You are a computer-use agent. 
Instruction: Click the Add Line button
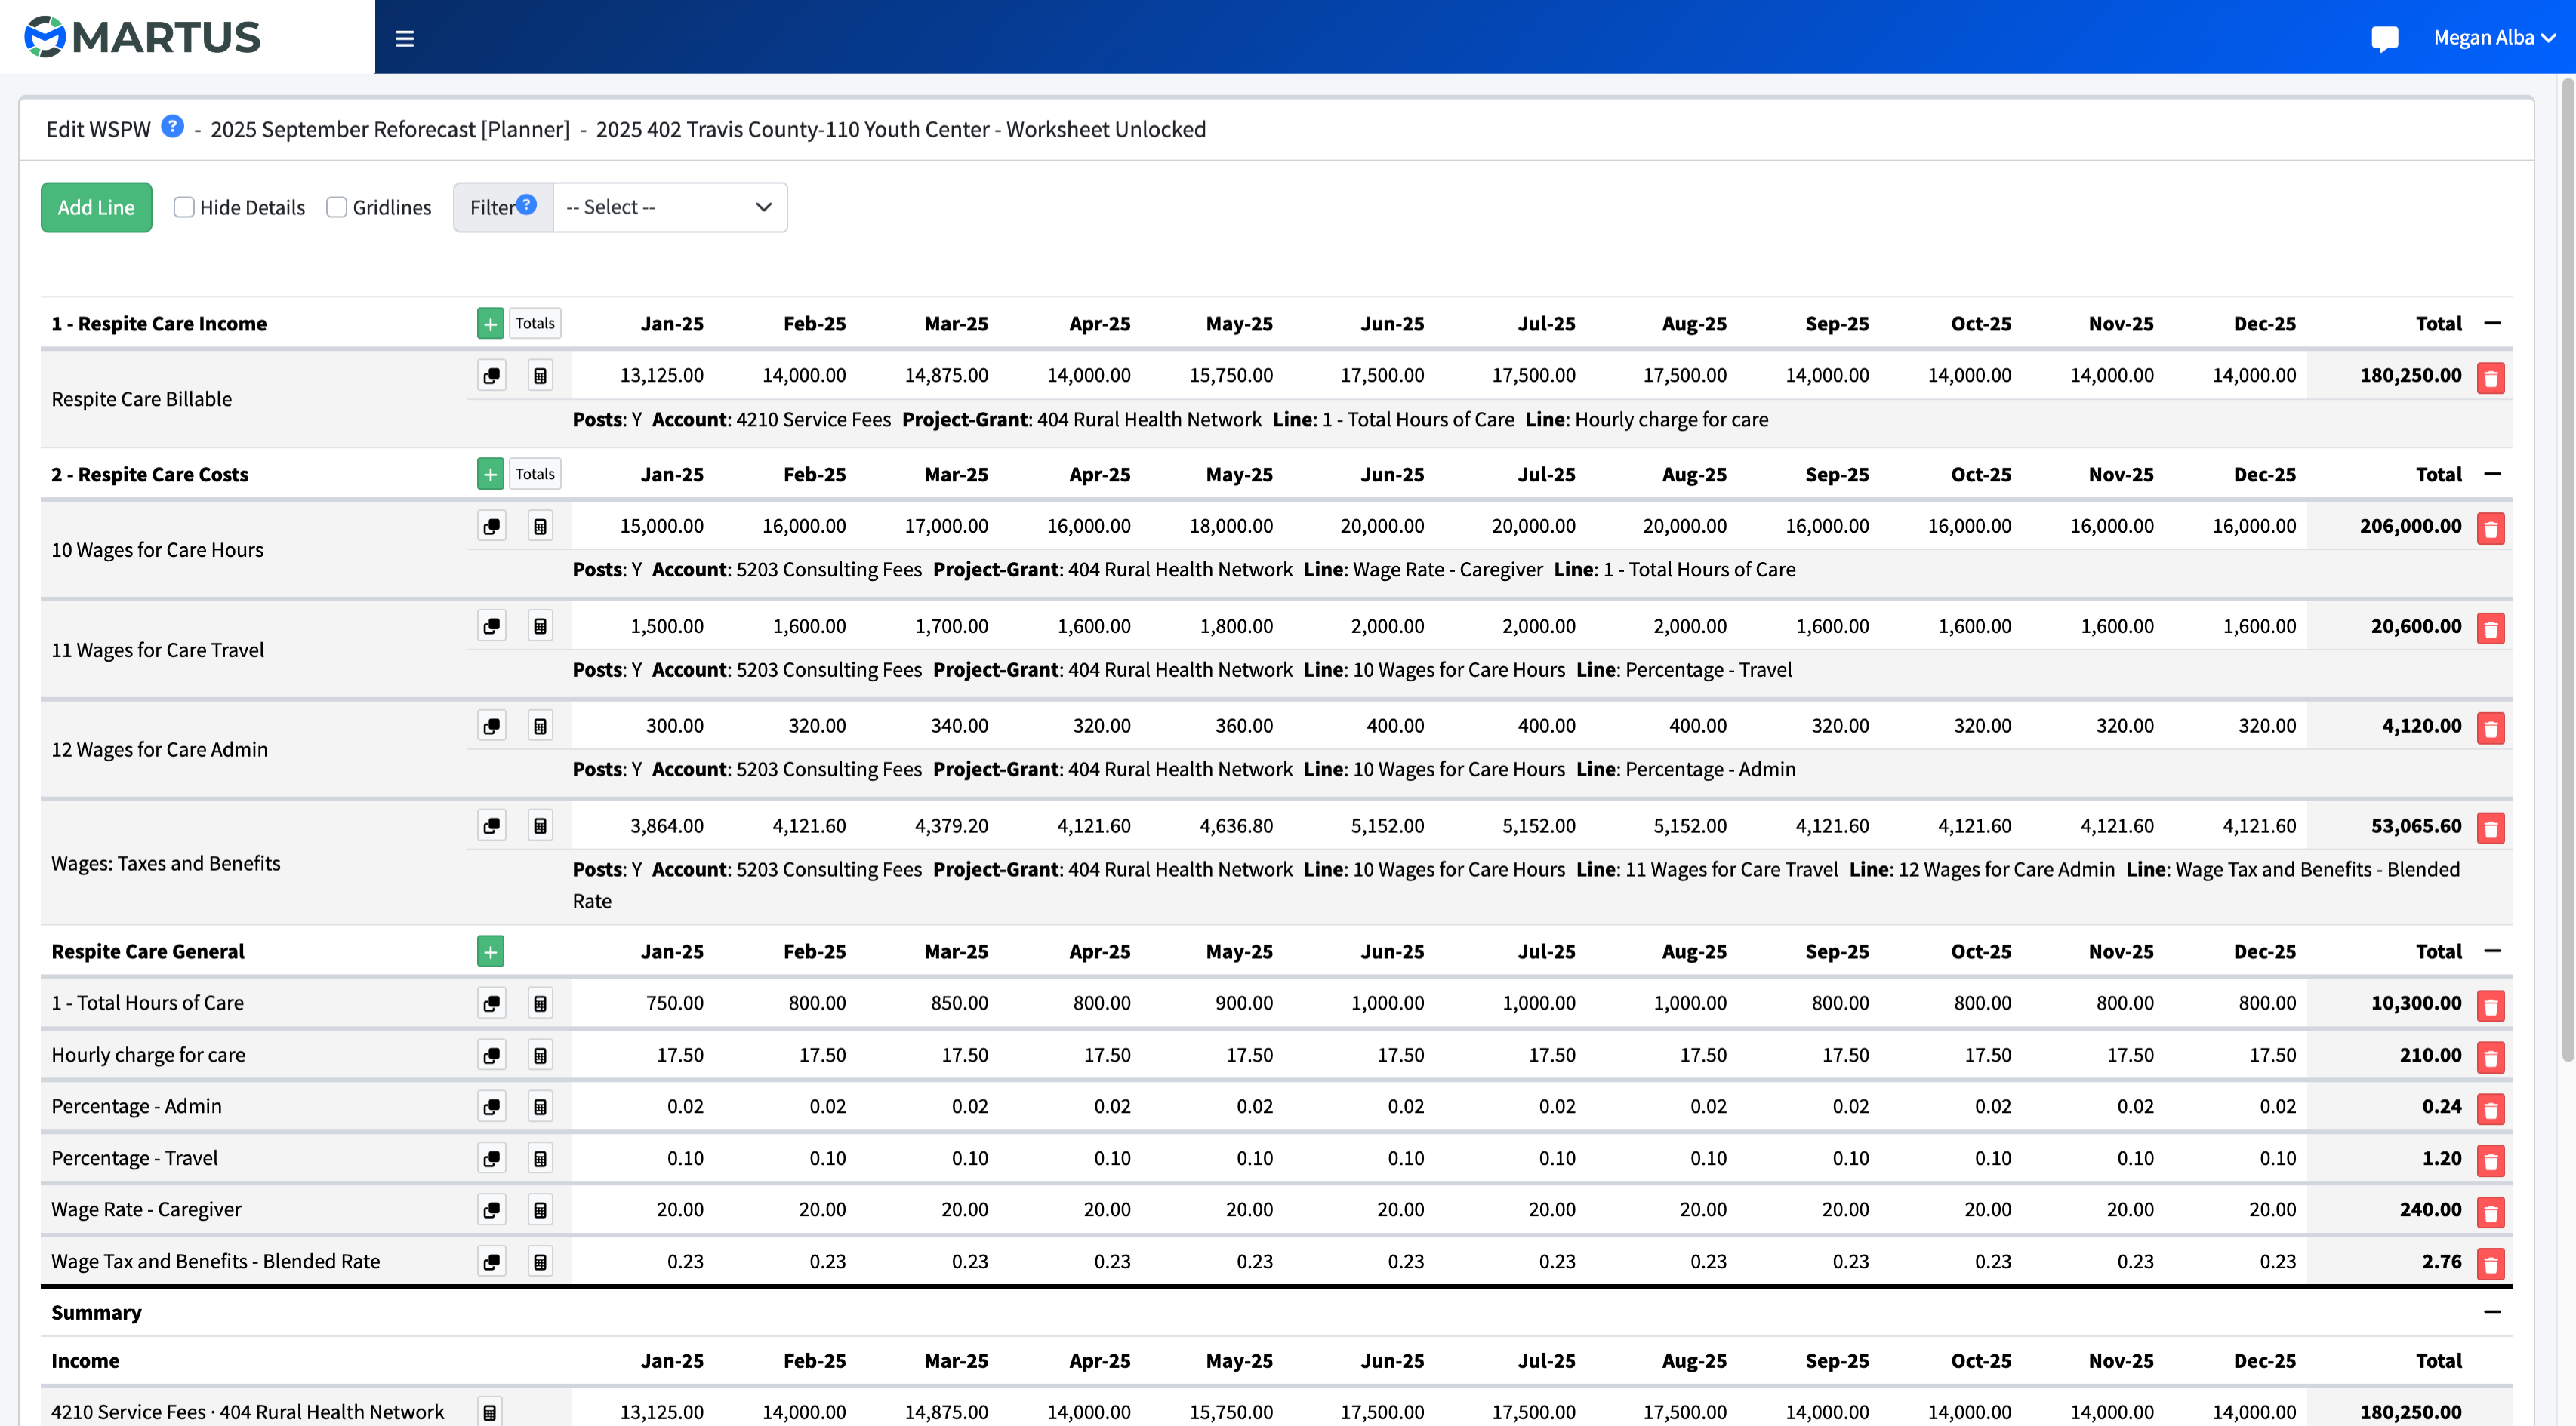tap(96, 207)
